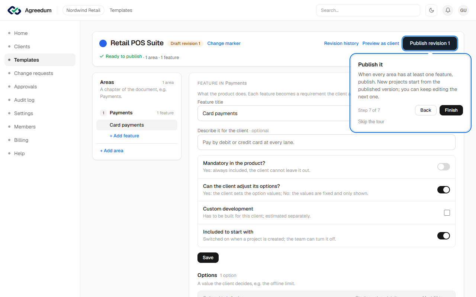Open Settings in the sidebar
476x297 pixels.
point(40,113)
